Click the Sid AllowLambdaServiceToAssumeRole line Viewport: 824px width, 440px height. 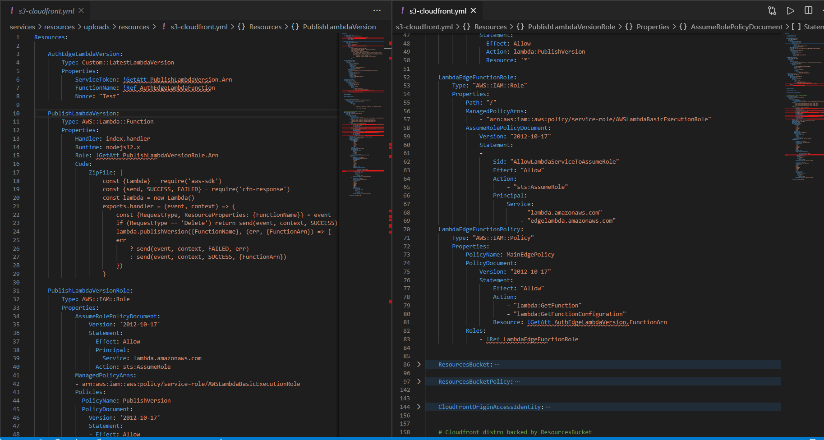(556, 162)
